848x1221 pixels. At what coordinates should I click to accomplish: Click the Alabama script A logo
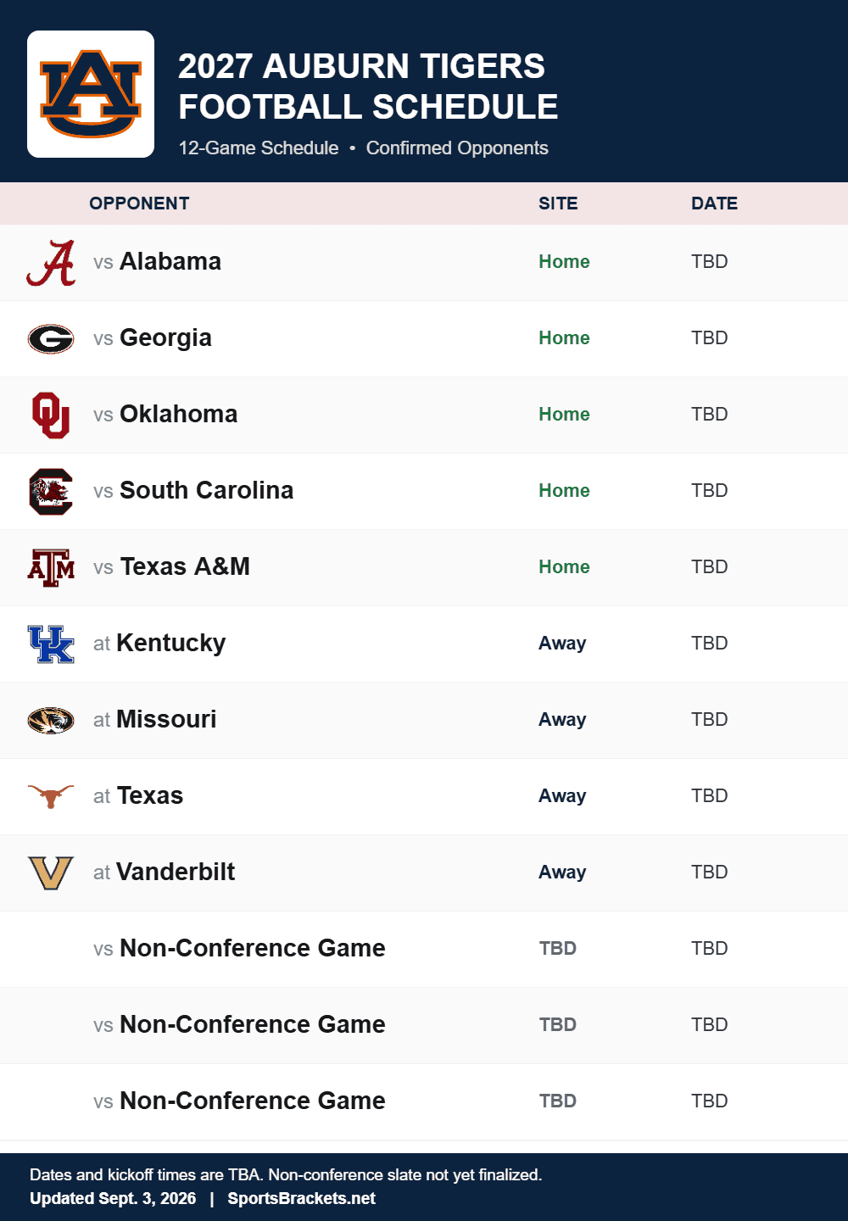51,263
